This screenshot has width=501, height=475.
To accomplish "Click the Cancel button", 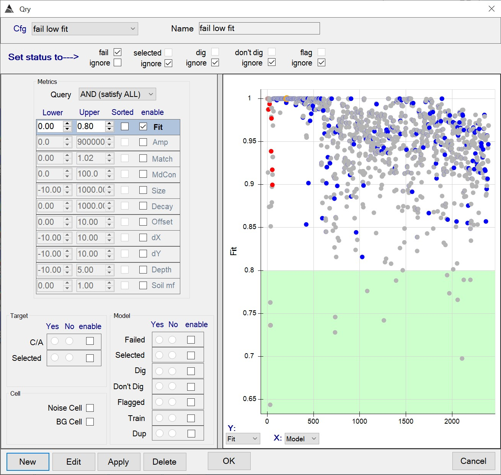I will click(473, 461).
